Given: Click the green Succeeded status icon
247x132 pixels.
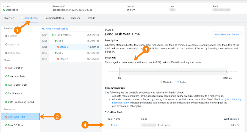Looking at the screenshot, I should coord(4,10).
